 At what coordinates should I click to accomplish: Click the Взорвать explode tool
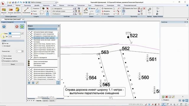tap(106, 11)
